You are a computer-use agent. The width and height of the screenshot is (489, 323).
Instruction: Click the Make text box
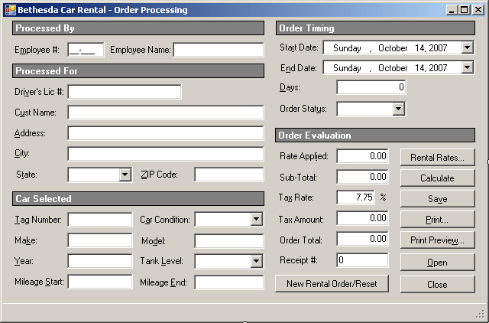(x=100, y=240)
